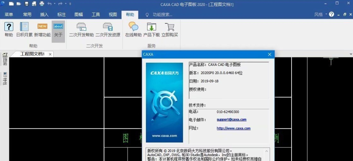
Task: Save the drawing with the floppy disk icon
Action: pyautogui.click(x=26, y=4)
